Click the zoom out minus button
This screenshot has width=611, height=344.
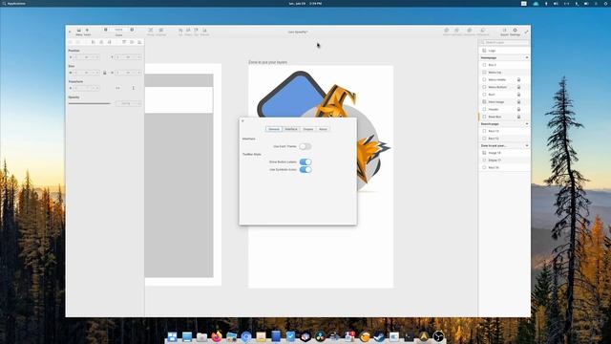pos(106,30)
